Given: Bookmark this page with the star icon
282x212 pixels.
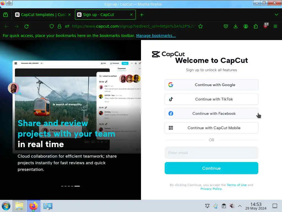Looking at the screenshot, I should 200,26.
